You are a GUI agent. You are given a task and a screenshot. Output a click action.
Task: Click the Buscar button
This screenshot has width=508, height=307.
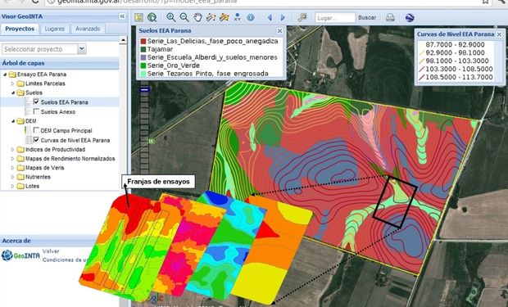[367, 17]
